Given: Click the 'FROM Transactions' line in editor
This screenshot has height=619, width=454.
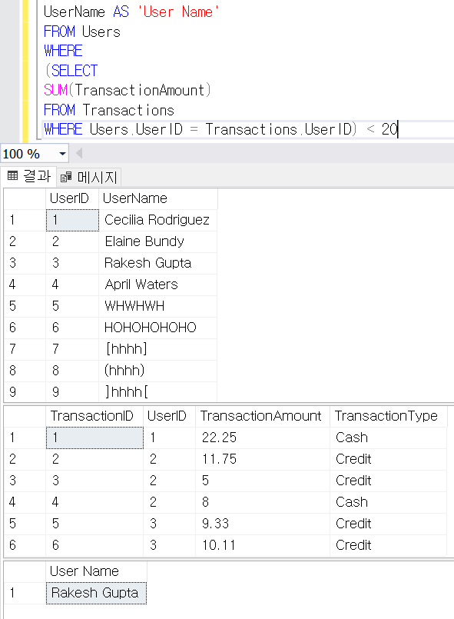Looking at the screenshot, I should pos(109,110).
